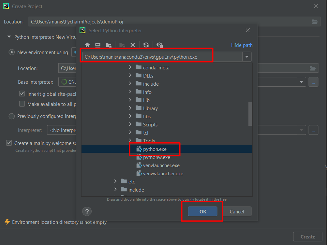Screen dimensions: 327x245
Task: Toggle Show Hidden Files and Directories icon
Action: tap(159, 45)
